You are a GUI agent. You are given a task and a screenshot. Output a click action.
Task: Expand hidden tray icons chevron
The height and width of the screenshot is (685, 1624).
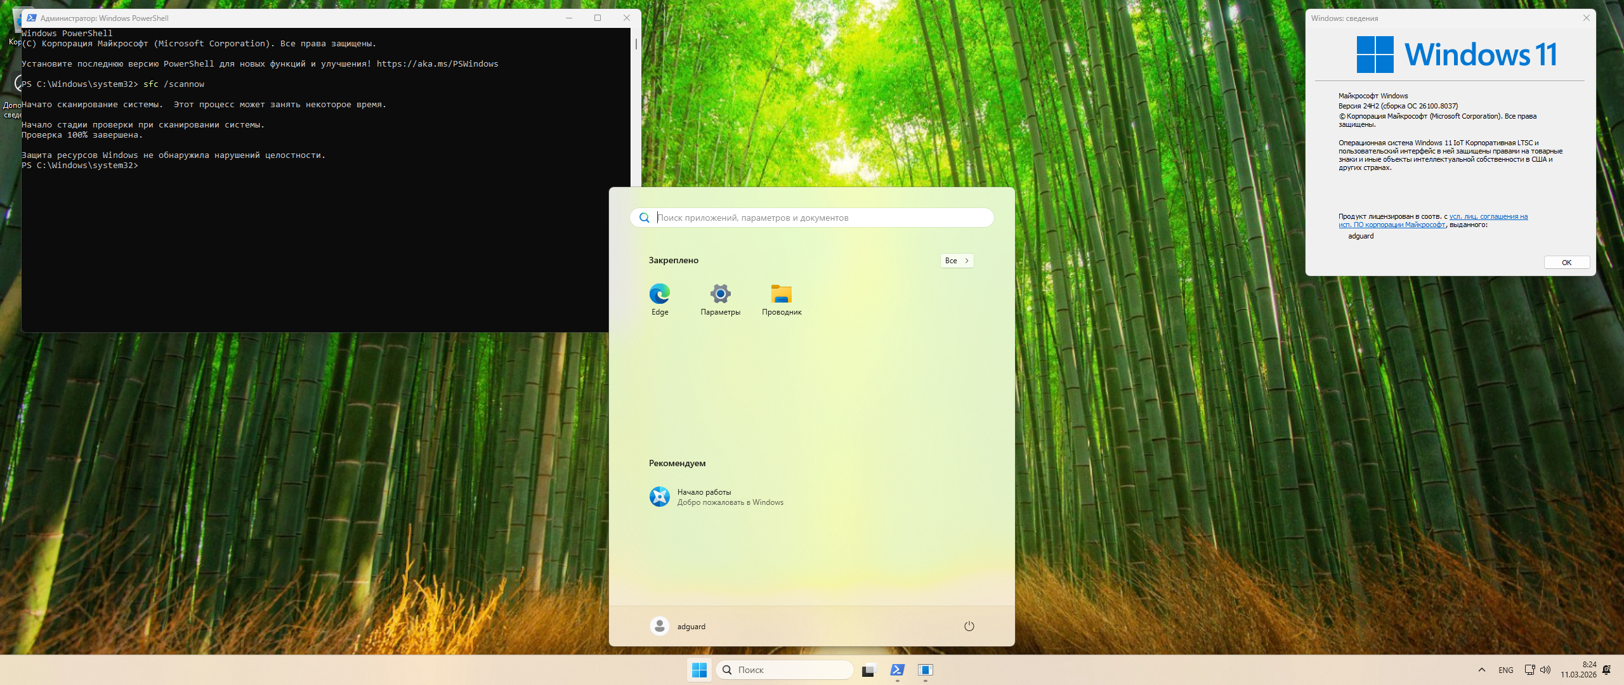coord(1482,670)
